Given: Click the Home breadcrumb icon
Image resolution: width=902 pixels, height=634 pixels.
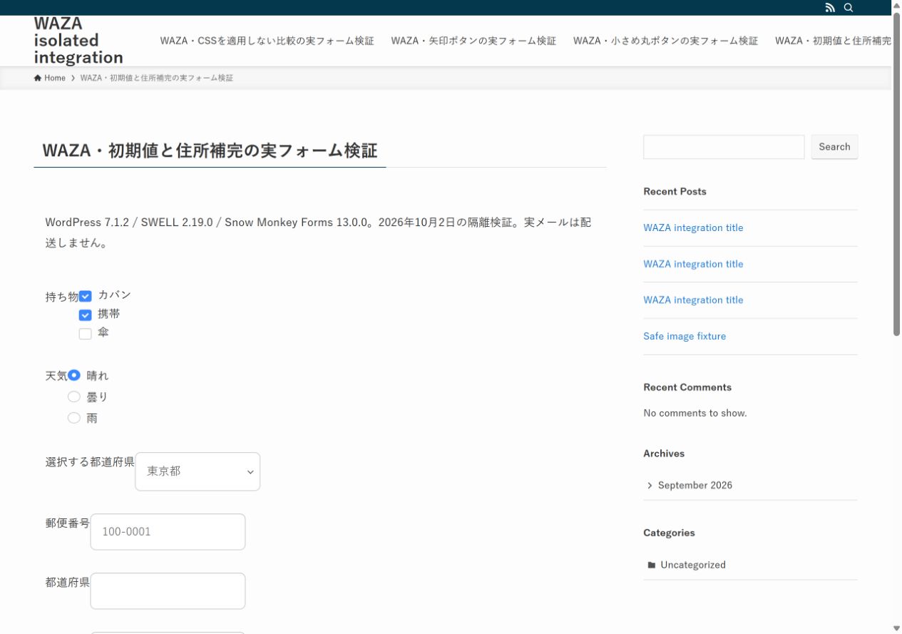Looking at the screenshot, I should coord(38,78).
